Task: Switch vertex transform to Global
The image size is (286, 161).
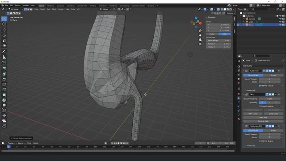Action: point(212,34)
